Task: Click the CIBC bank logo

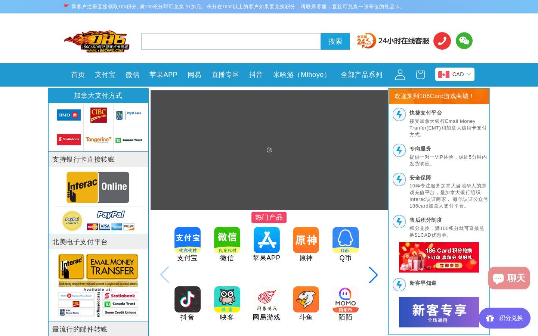Action: [x=99, y=115]
